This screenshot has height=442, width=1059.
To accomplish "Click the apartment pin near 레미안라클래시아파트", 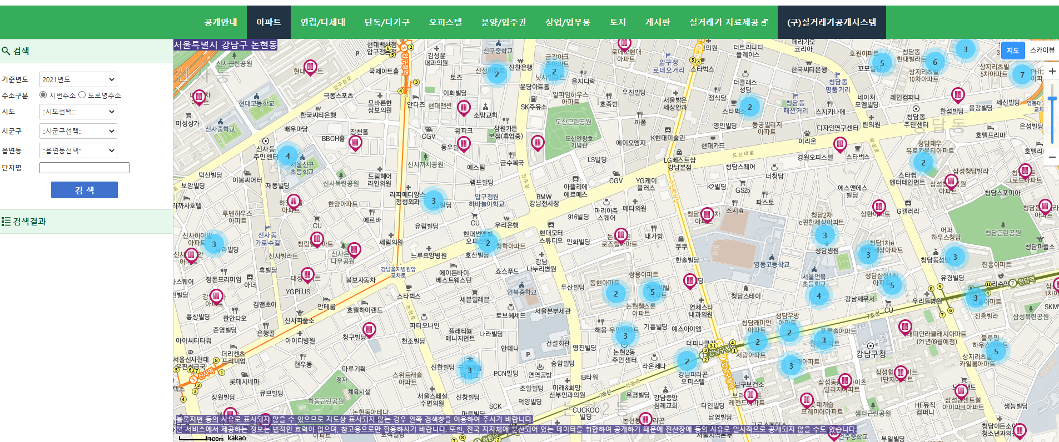I will (905, 327).
